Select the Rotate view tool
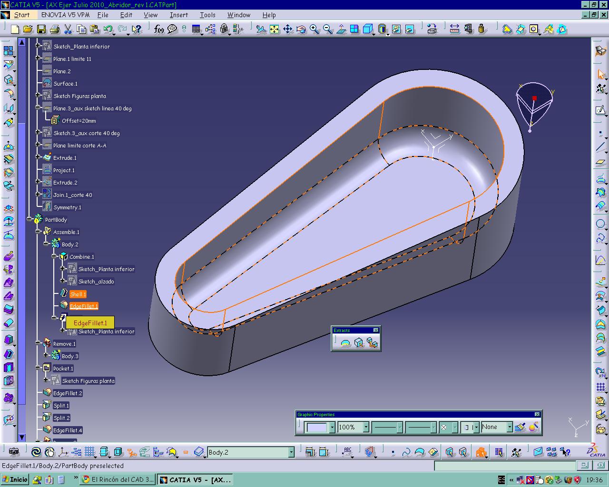The width and height of the screenshot is (609, 487). 301,29
